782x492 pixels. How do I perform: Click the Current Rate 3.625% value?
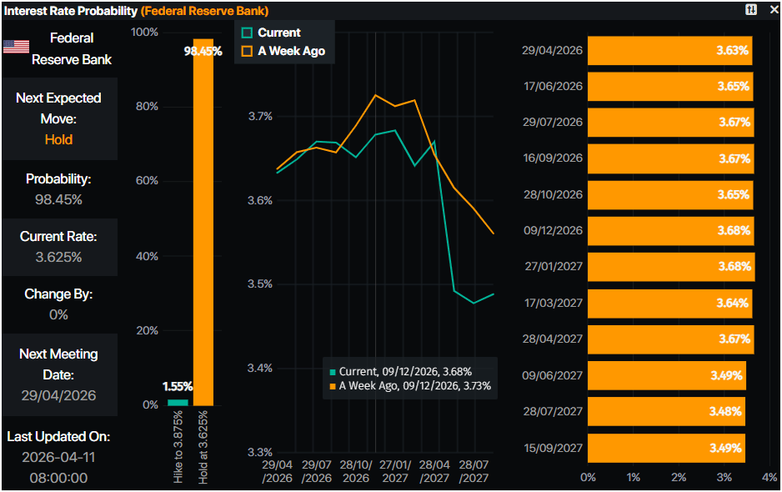(58, 257)
